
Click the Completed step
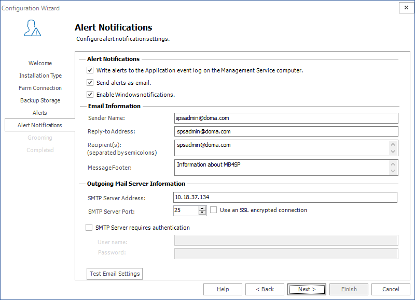point(40,150)
